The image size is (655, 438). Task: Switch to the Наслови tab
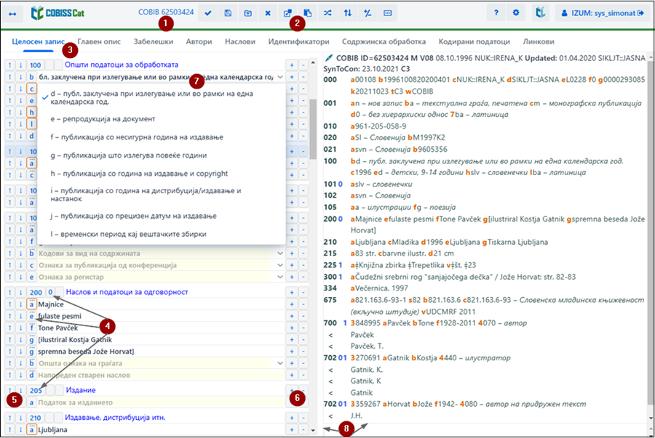[x=239, y=41]
